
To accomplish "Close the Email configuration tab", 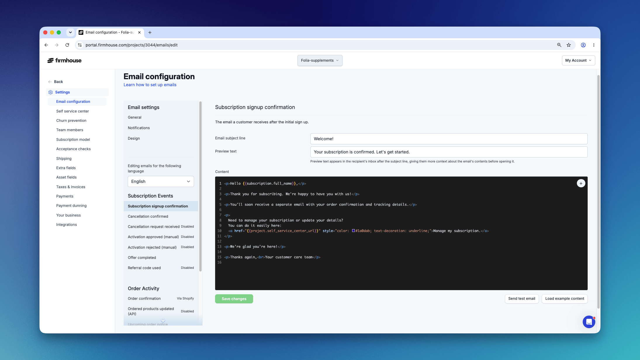I will pyautogui.click(x=139, y=32).
